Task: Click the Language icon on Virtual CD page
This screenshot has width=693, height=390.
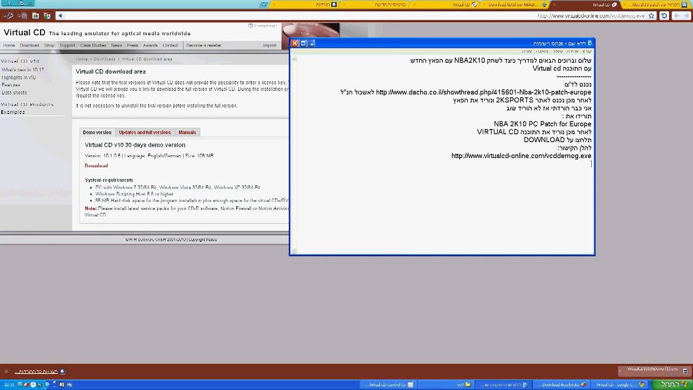Action: (x=251, y=25)
